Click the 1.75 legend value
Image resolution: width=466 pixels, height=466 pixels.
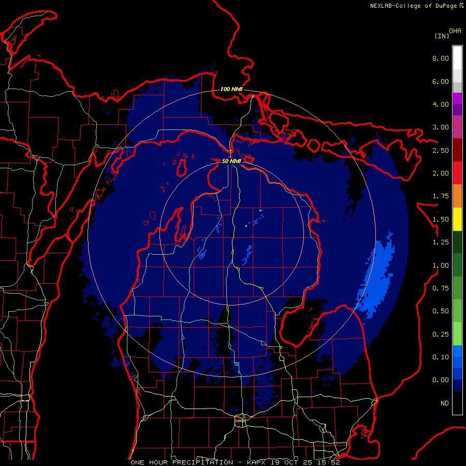pyautogui.click(x=441, y=196)
